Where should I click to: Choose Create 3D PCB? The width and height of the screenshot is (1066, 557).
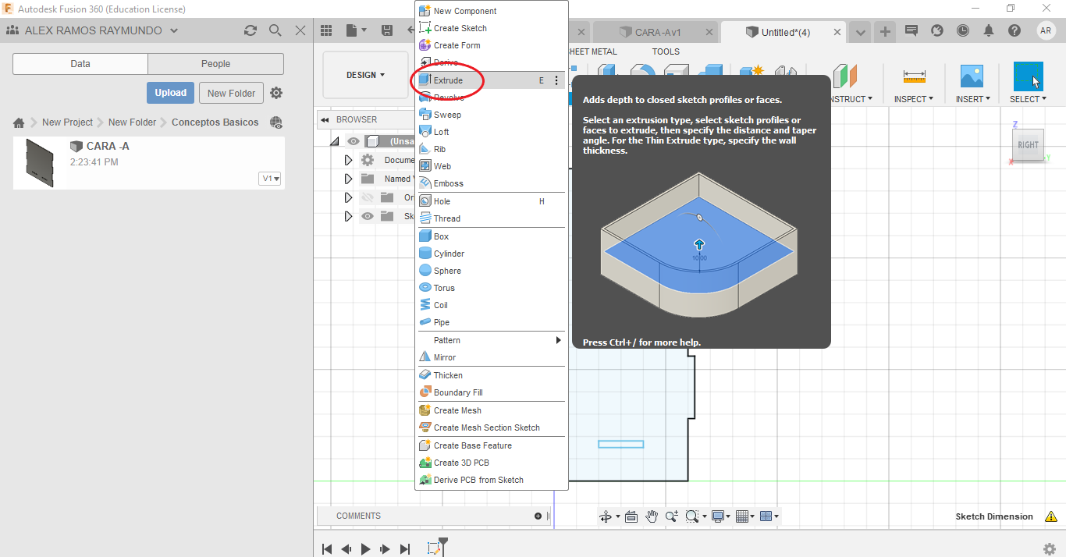[491, 463]
